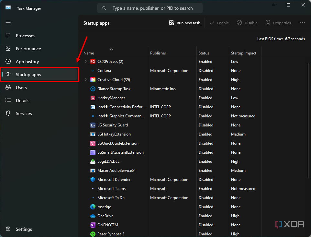Click the Last BIOS time value

(295, 39)
